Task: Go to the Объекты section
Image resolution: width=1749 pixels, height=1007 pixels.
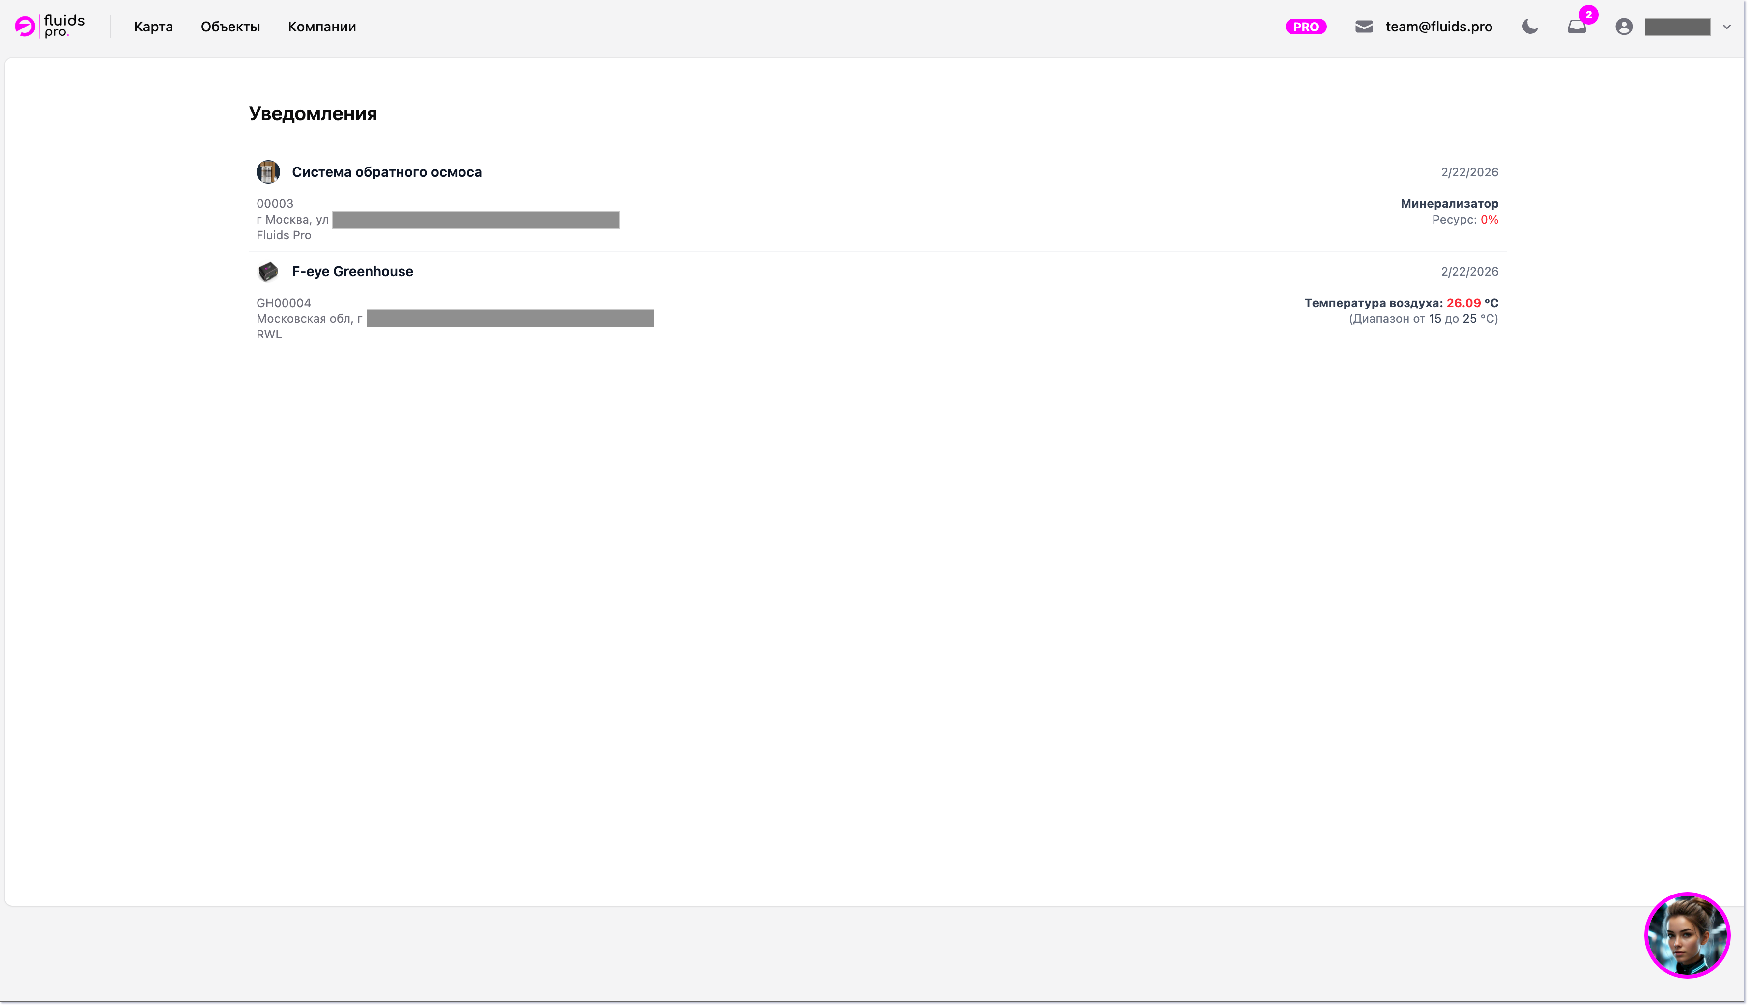Action: pos(230,27)
